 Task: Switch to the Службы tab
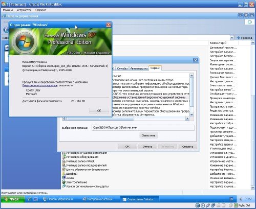[x=122, y=68]
